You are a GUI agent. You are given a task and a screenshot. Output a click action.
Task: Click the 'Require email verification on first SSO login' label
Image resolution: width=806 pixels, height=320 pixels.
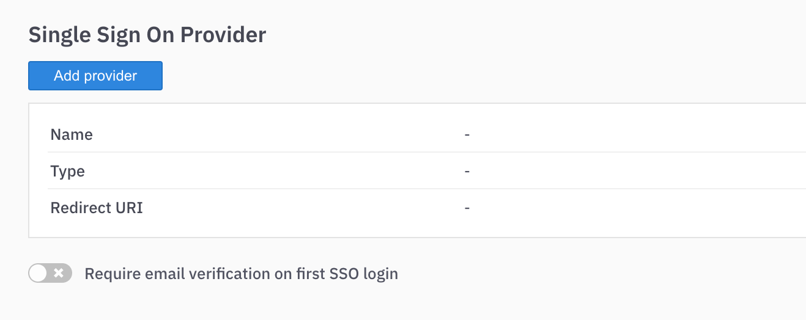tap(242, 274)
